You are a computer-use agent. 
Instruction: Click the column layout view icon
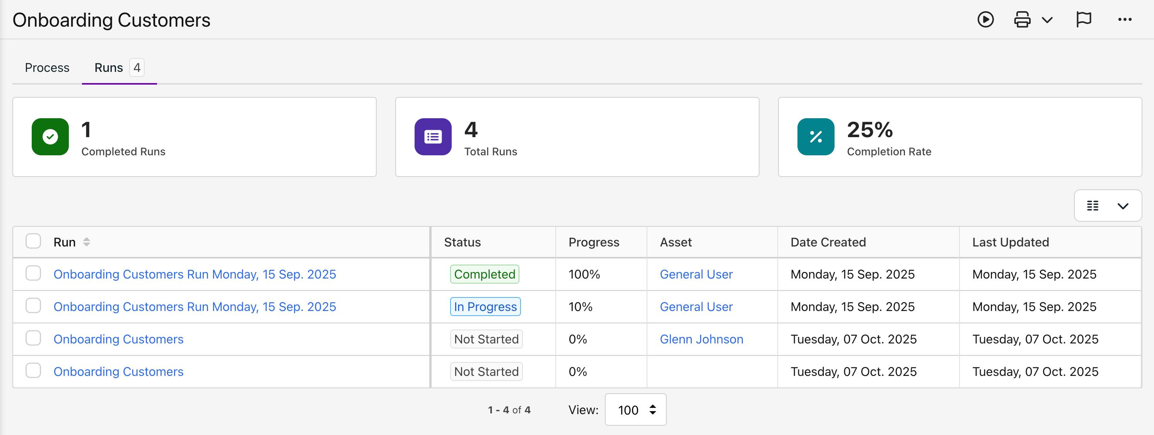(x=1093, y=206)
